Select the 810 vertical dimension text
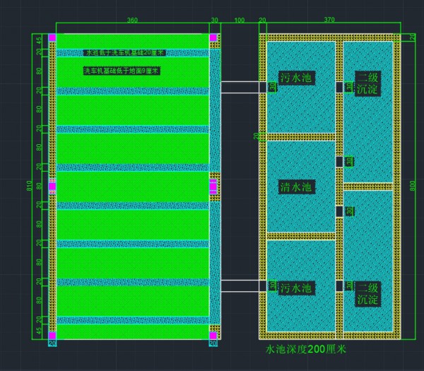The width and height of the screenshot is (424, 371). (x=29, y=186)
